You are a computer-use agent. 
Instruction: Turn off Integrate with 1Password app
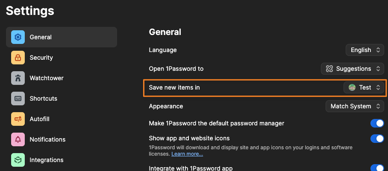point(377,168)
